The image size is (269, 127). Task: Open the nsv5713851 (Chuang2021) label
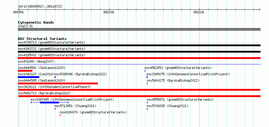point(75,106)
